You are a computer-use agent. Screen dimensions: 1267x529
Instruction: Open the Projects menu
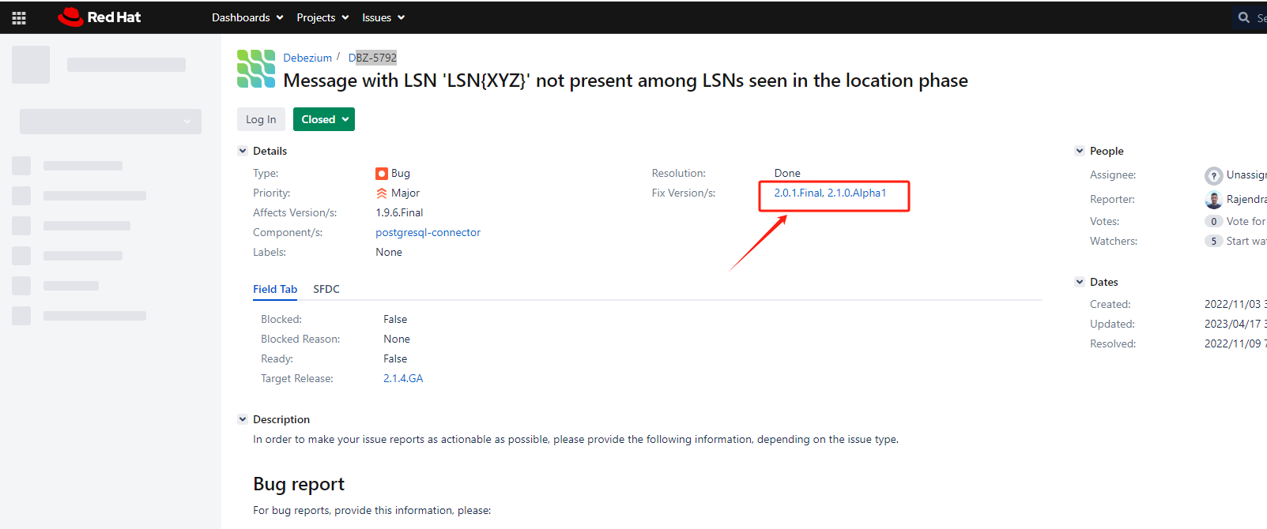(x=322, y=17)
